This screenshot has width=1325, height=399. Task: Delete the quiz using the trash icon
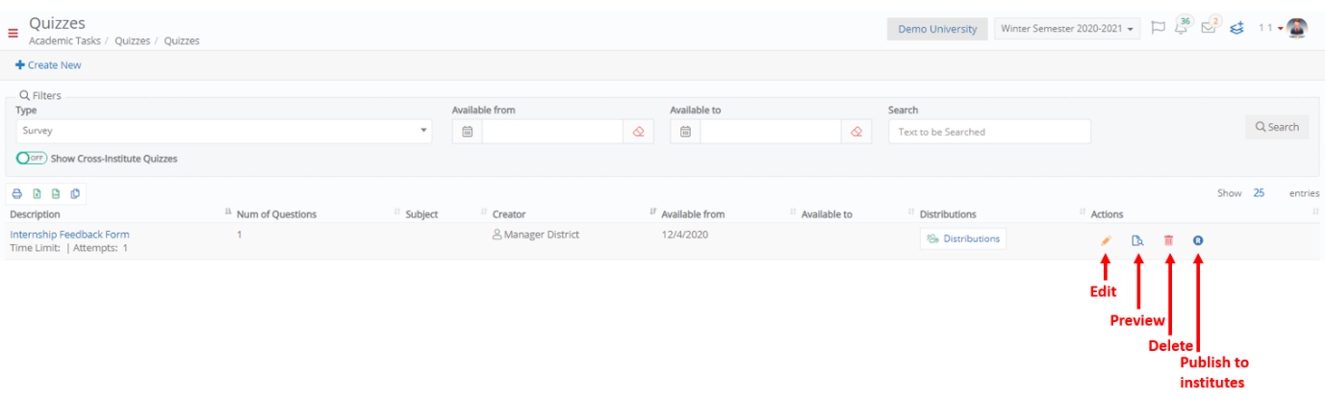(x=1168, y=240)
